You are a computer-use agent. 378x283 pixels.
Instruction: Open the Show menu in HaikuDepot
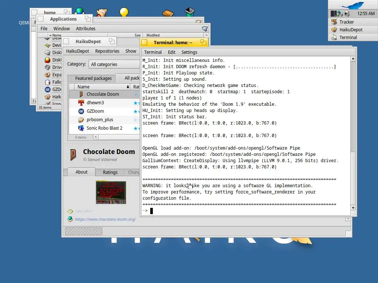(x=131, y=51)
